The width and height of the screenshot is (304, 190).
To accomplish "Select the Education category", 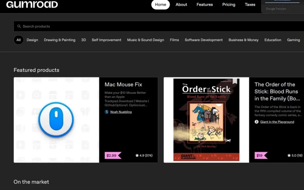I will tap(273, 40).
